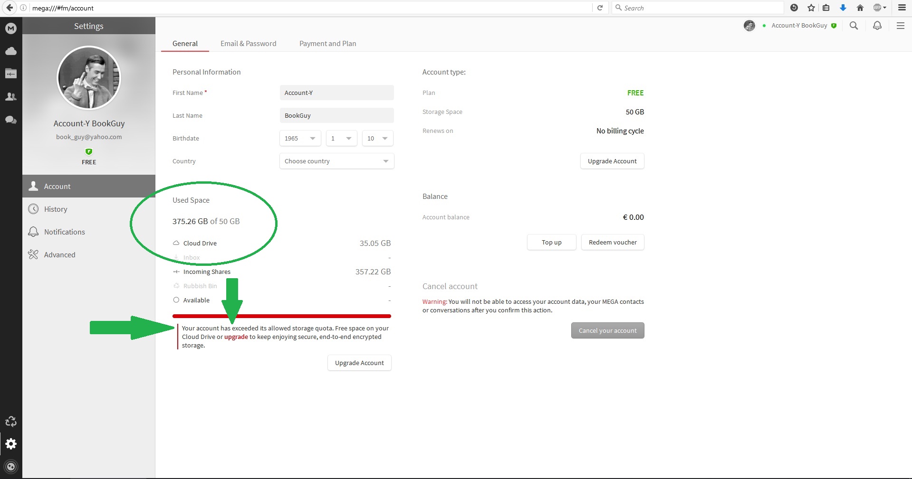Click the First Name input field
Image resolution: width=912 pixels, height=479 pixels.
pos(336,93)
